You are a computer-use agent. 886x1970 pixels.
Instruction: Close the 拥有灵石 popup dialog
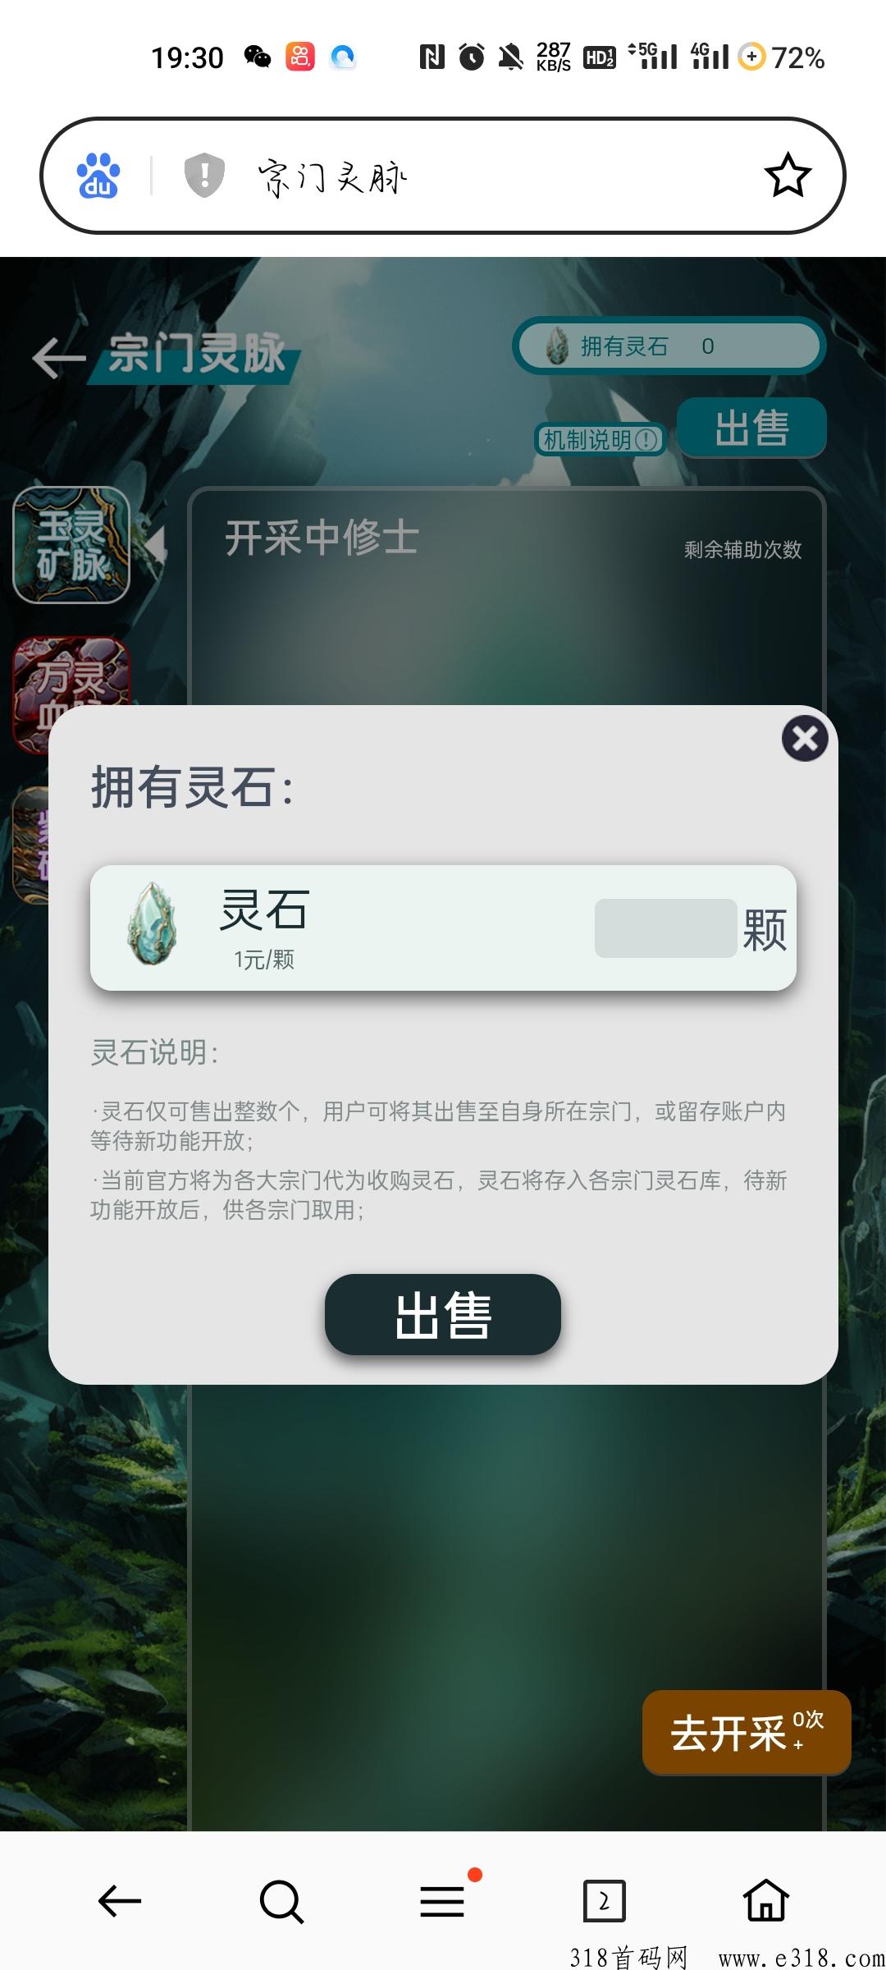(805, 739)
